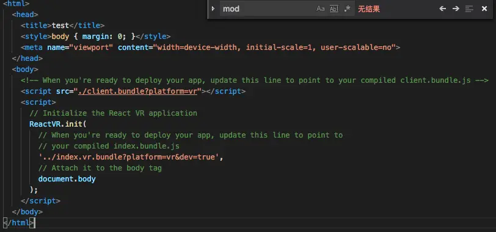Viewport: 496px width, 232px height.
Task: Open the ./client.bundle?platform=vr link
Action: click(x=137, y=91)
